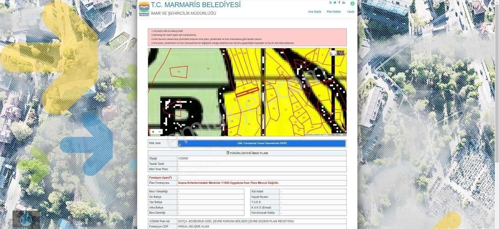The height and width of the screenshot is (229, 499).
Task: Click parcel 22 on the map
Action: 282,72
